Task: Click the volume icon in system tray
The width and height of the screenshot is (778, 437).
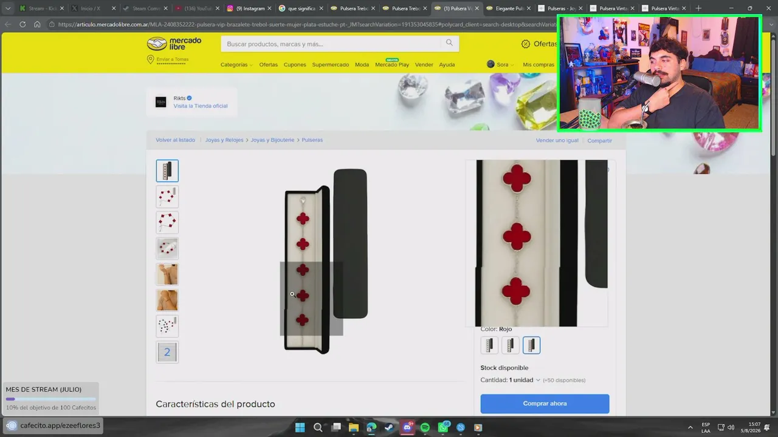Action: coord(731,427)
